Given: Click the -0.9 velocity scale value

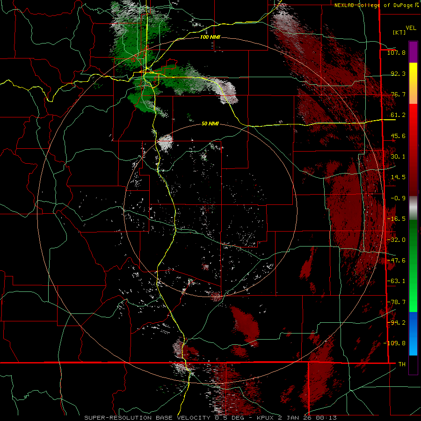Looking at the screenshot, I should [x=398, y=198].
